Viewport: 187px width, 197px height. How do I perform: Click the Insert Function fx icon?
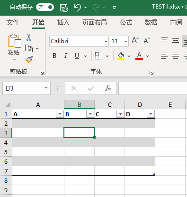click(108, 88)
